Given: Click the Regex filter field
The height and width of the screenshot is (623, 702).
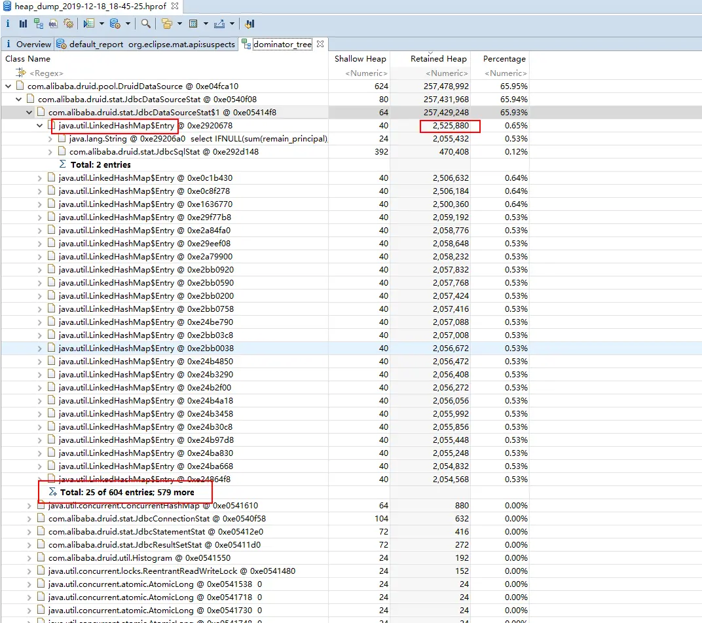Looking at the screenshot, I should click(46, 73).
